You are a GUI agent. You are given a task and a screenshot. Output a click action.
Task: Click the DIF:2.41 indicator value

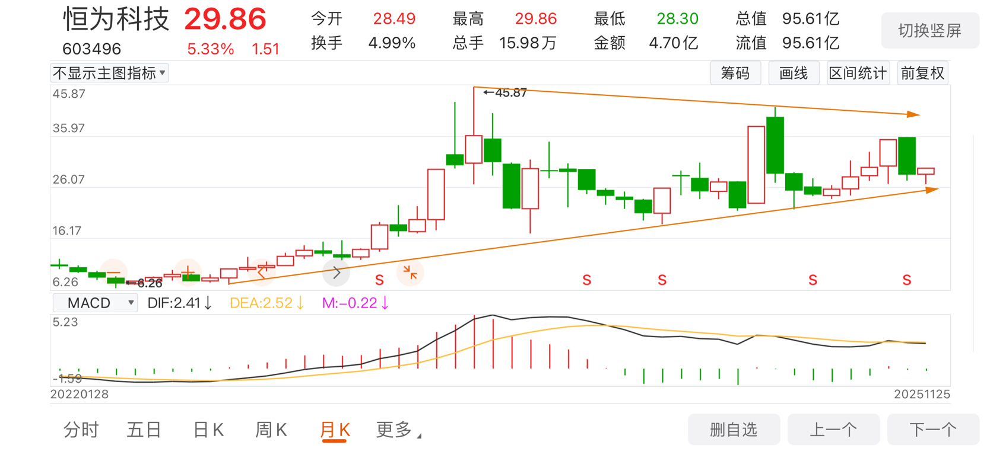(179, 303)
